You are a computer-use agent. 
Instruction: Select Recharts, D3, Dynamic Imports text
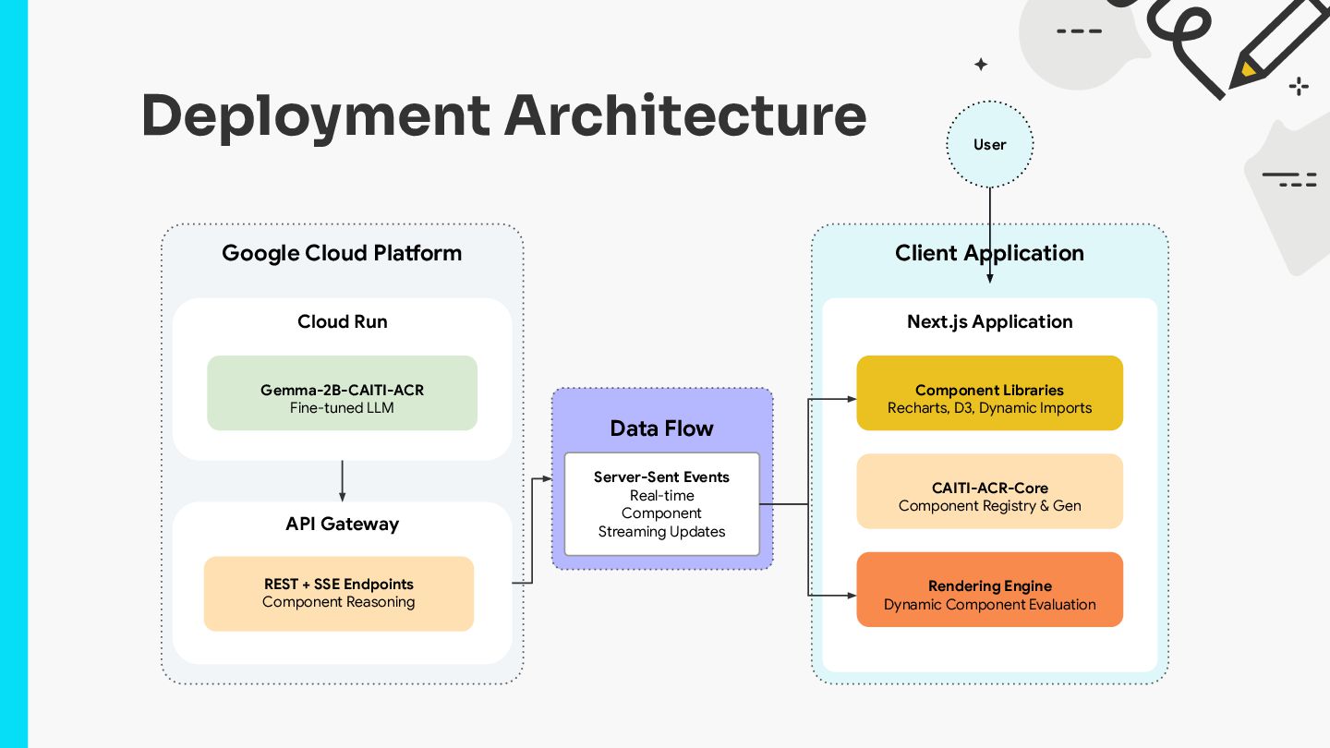coord(989,408)
